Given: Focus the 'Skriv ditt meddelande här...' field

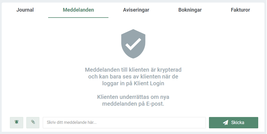Looking at the screenshot, I should tap(124, 123).
